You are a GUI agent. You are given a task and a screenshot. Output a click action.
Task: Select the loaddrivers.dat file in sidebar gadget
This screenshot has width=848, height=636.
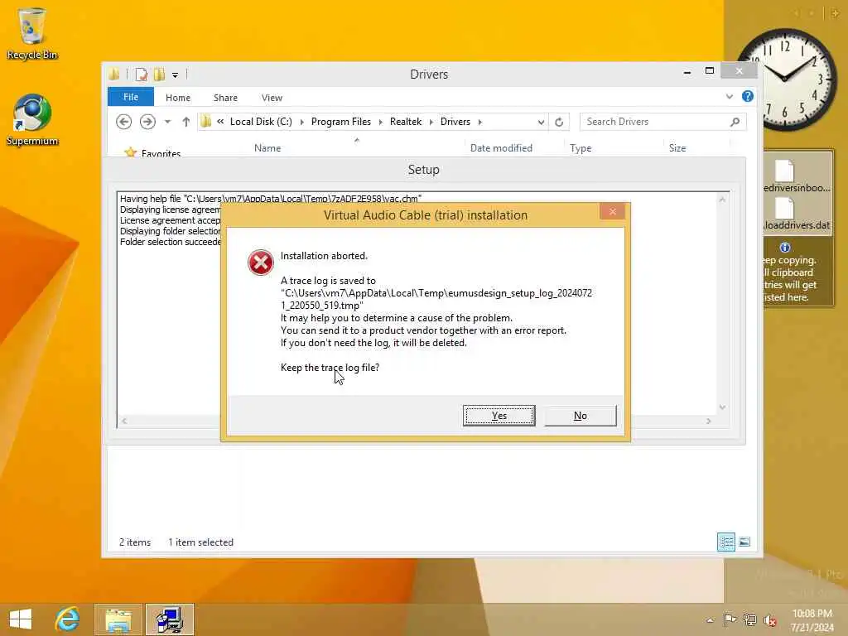point(796,214)
